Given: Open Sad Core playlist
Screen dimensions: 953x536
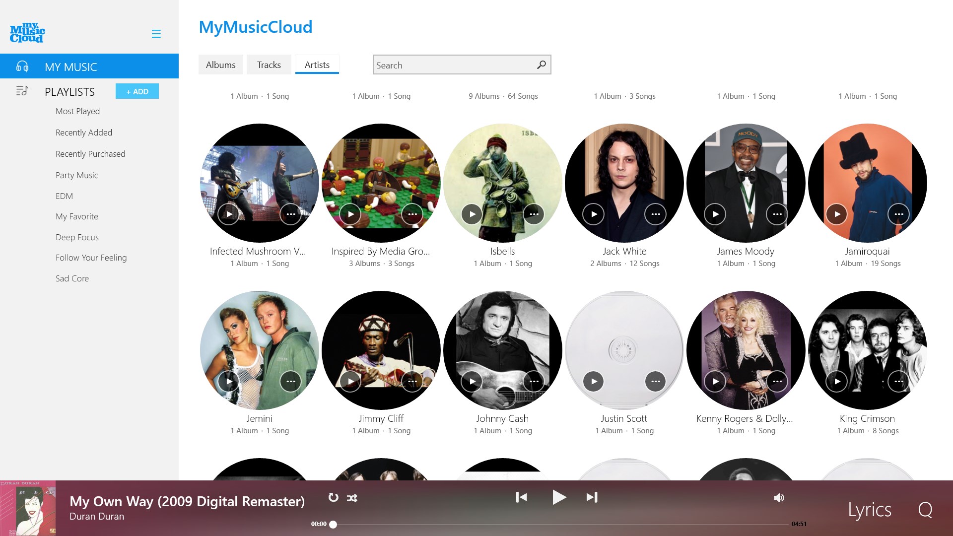Looking at the screenshot, I should pyautogui.click(x=72, y=278).
